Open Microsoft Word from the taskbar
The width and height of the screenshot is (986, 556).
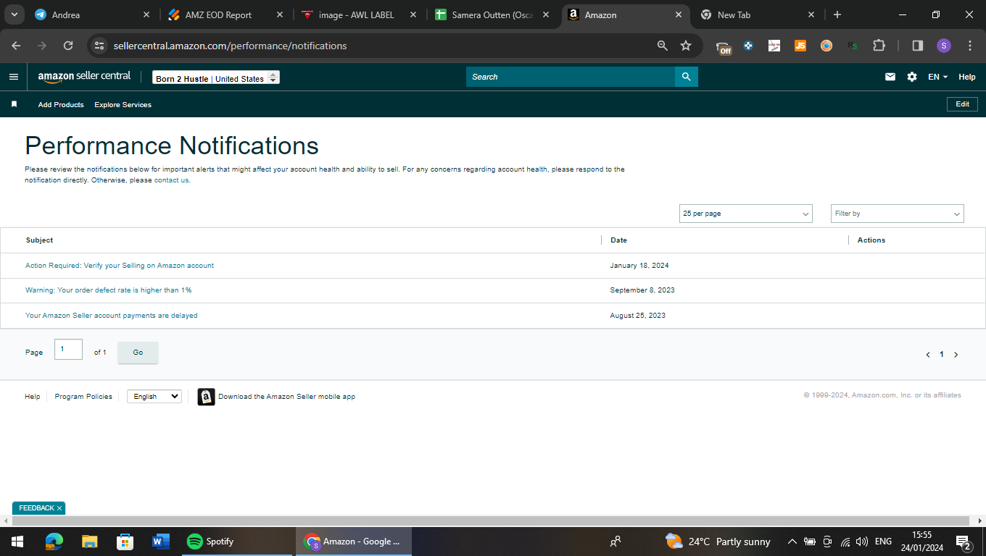click(x=160, y=542)
